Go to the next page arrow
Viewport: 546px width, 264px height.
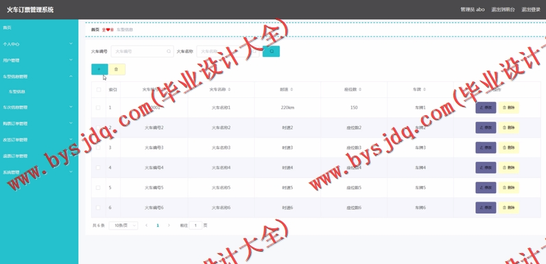click(x=169, y=226)
